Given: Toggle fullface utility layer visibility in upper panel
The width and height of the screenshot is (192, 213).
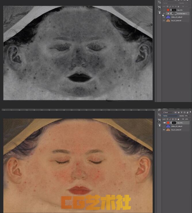Looking at the screenshot, I should [164, 17].
